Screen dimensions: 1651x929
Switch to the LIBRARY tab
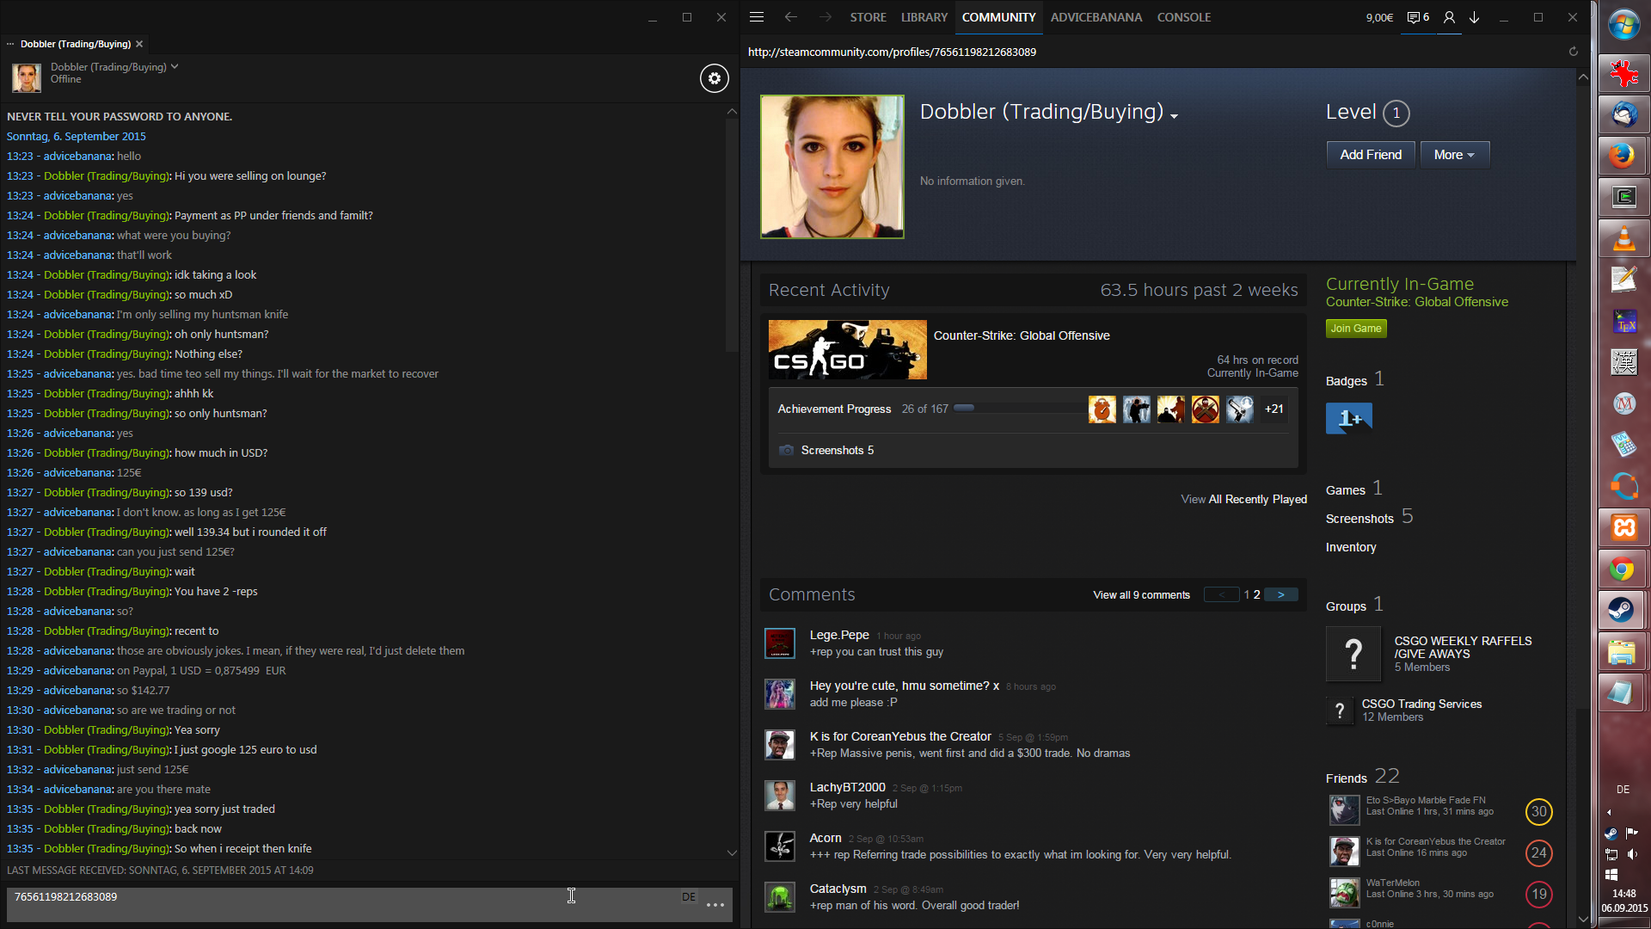[924, 17]
